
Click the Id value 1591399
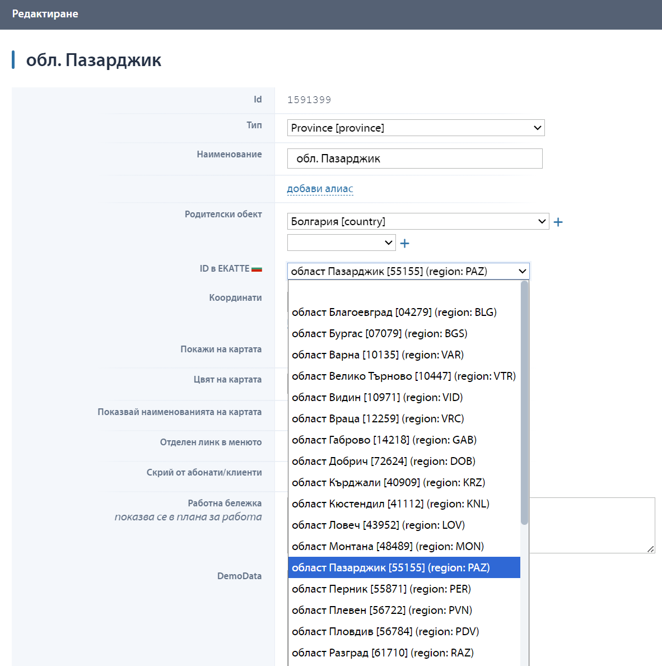309,100
